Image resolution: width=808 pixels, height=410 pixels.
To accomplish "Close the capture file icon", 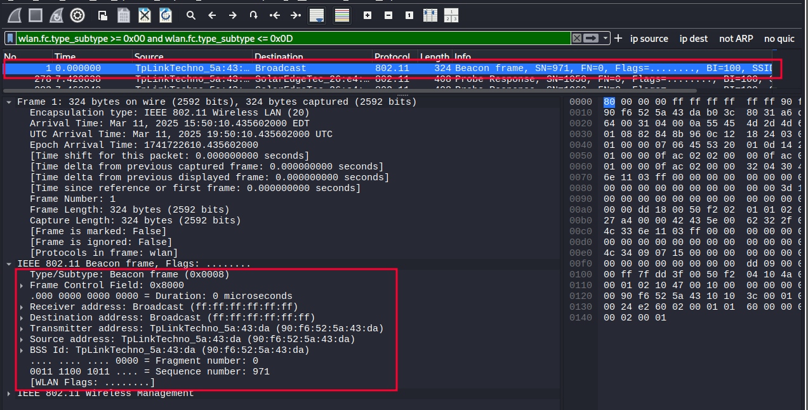I will click(145, 15).
